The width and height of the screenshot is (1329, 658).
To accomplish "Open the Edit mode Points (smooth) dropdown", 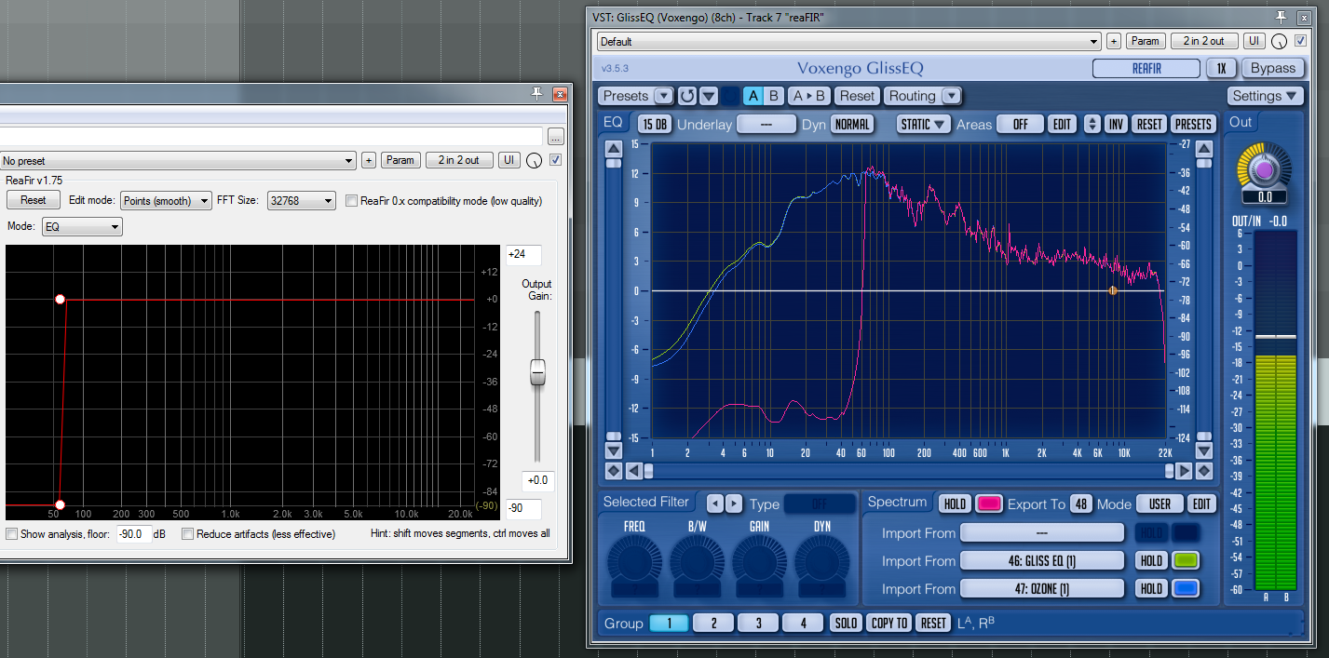I will pyautogui.click(x=166, y=200).
